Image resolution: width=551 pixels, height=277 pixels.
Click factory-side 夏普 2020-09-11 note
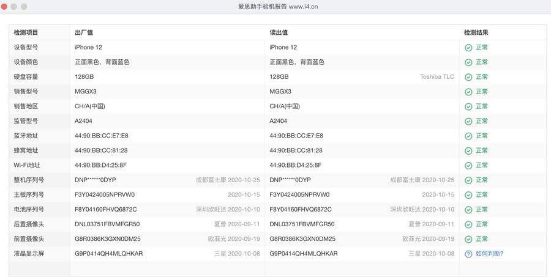(237, 224)
